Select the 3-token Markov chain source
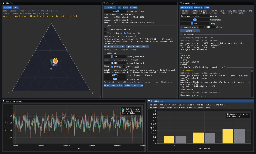Image resolution: width=256 pixels, height=154 pixels. (105, 30)
